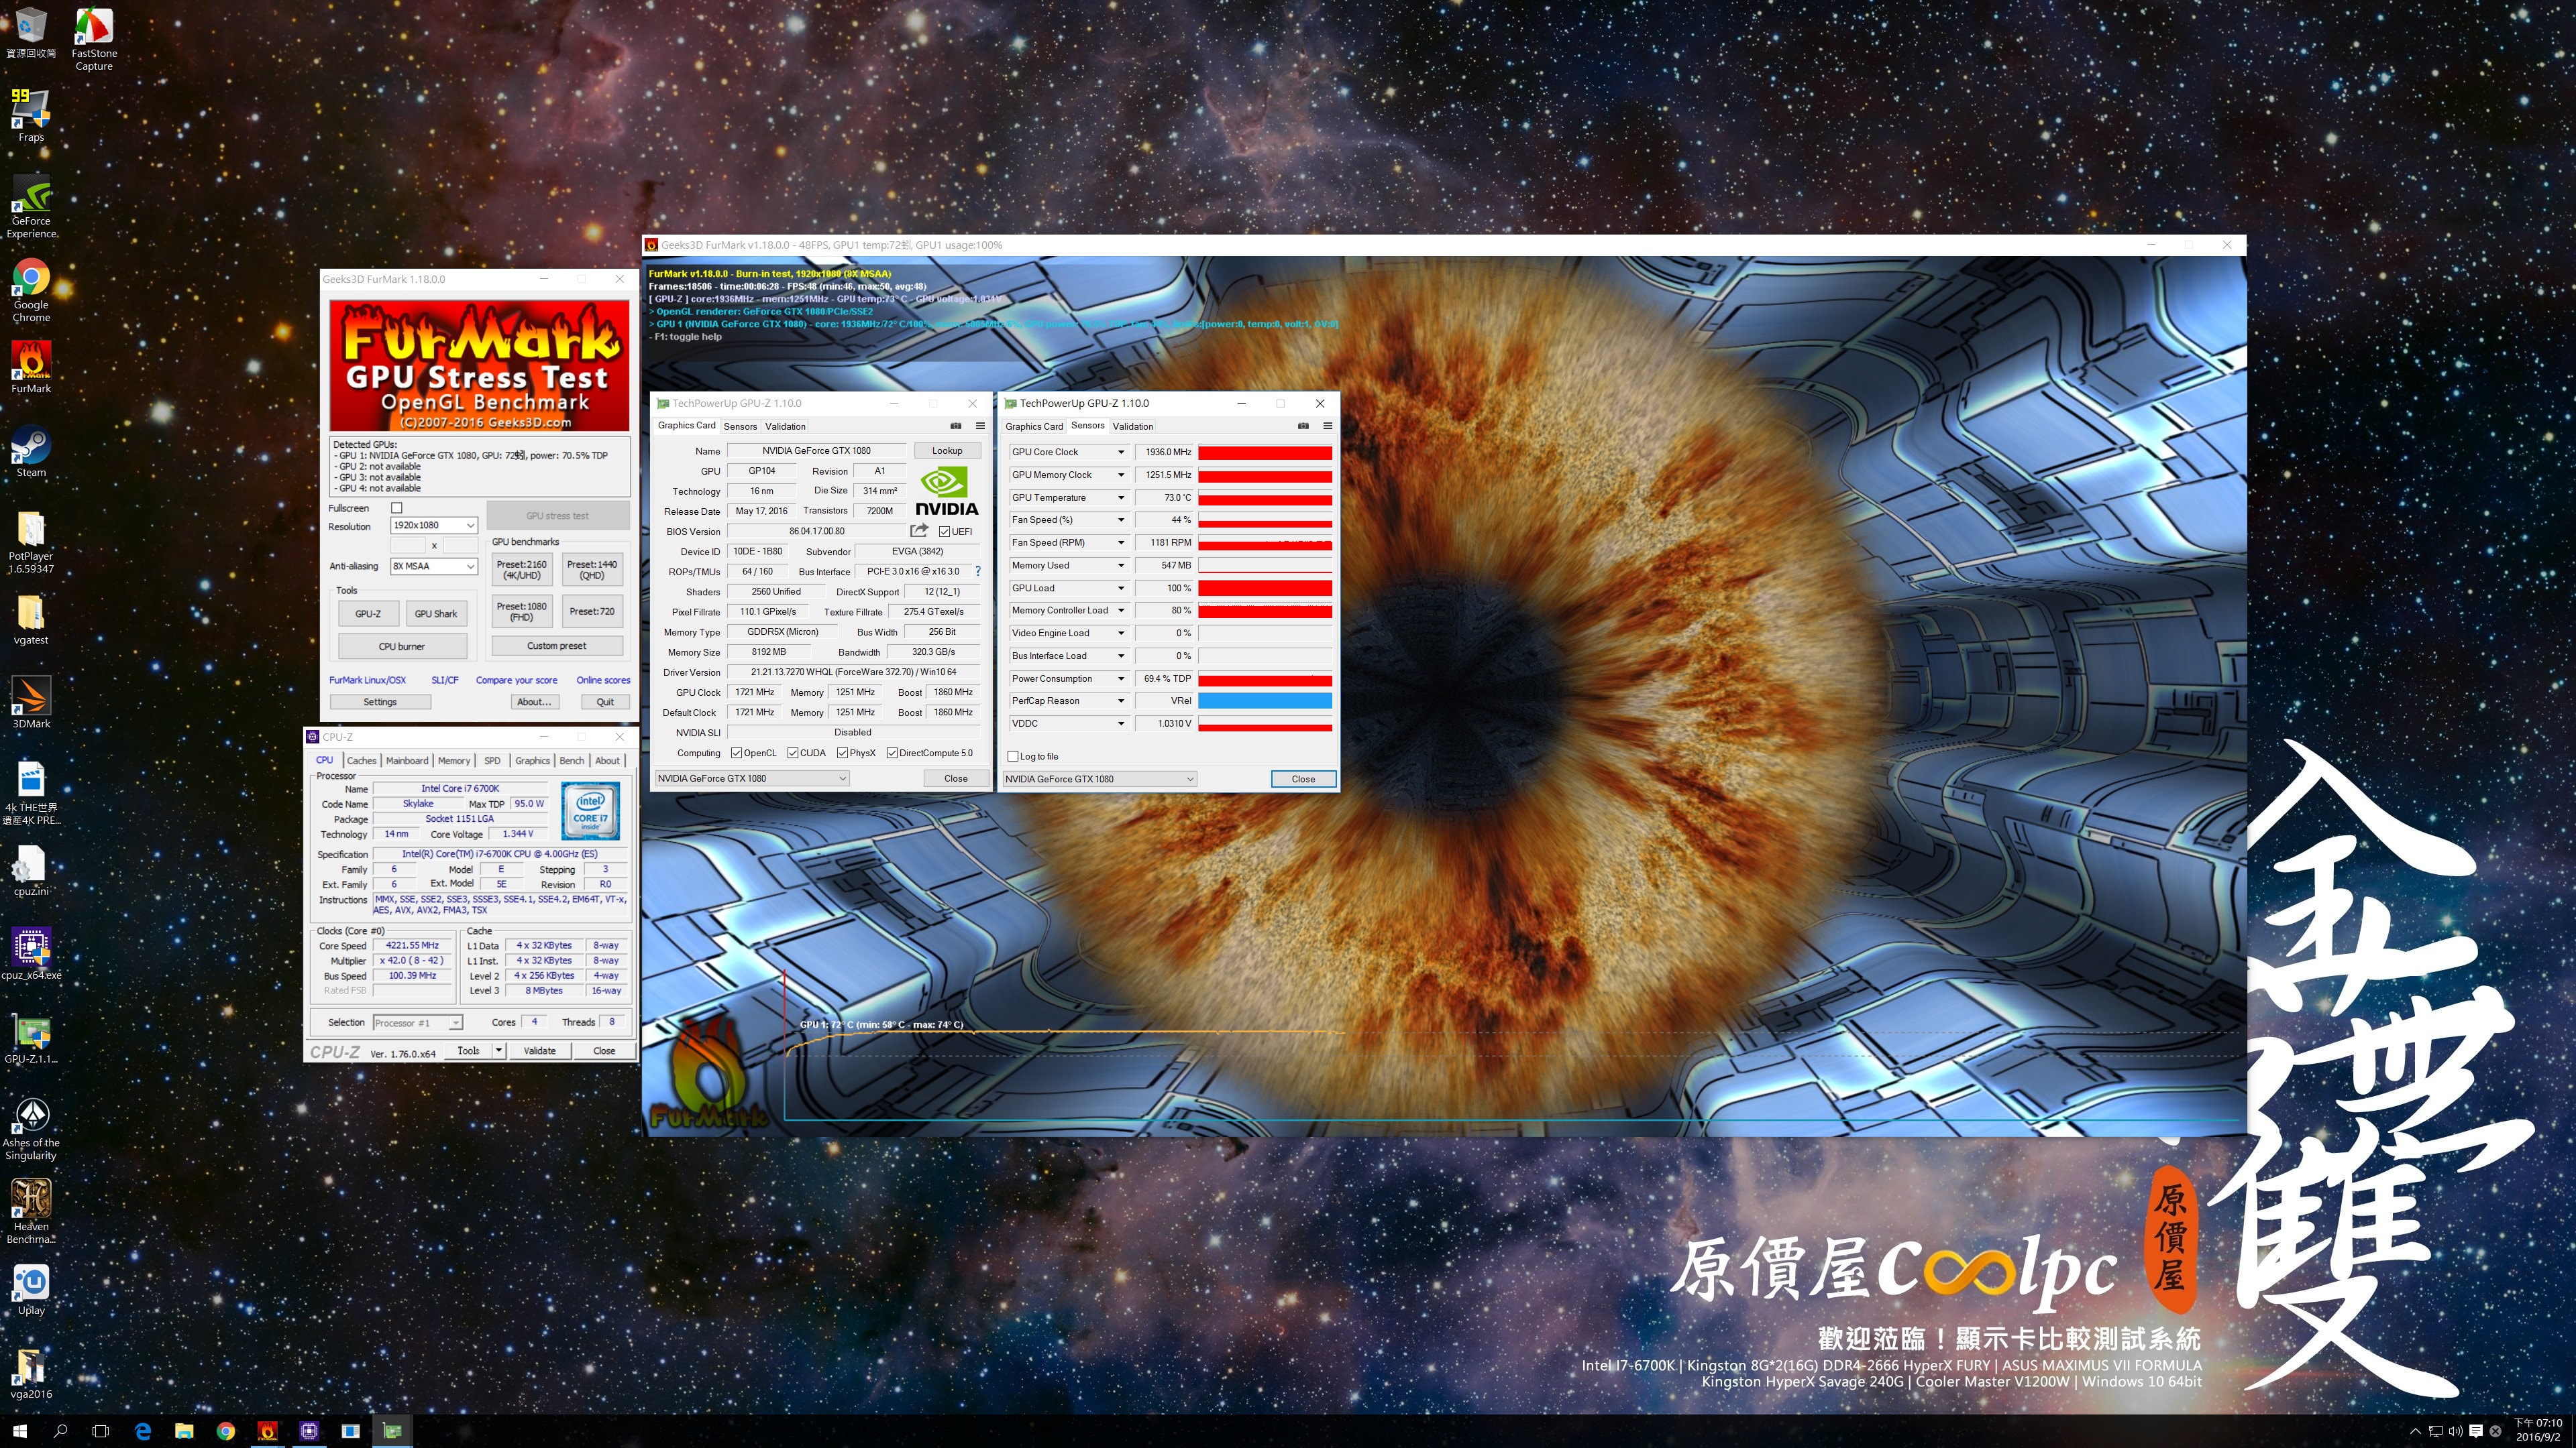Open the Resolution 1920x1080 dropdown in FurMark
This screenshot has height=1448, width=2576.
(x=433, y=526)
